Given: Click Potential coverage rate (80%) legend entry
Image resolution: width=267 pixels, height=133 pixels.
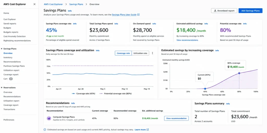Looking at the screenshot, I should (x=115, y=94).
